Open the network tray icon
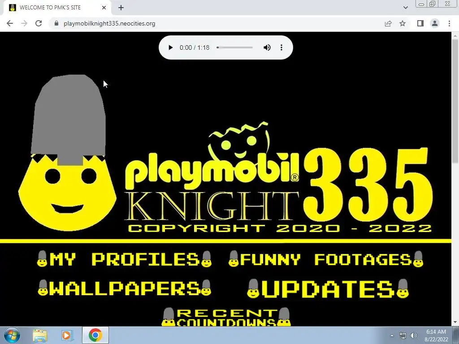 coord(403,335)
